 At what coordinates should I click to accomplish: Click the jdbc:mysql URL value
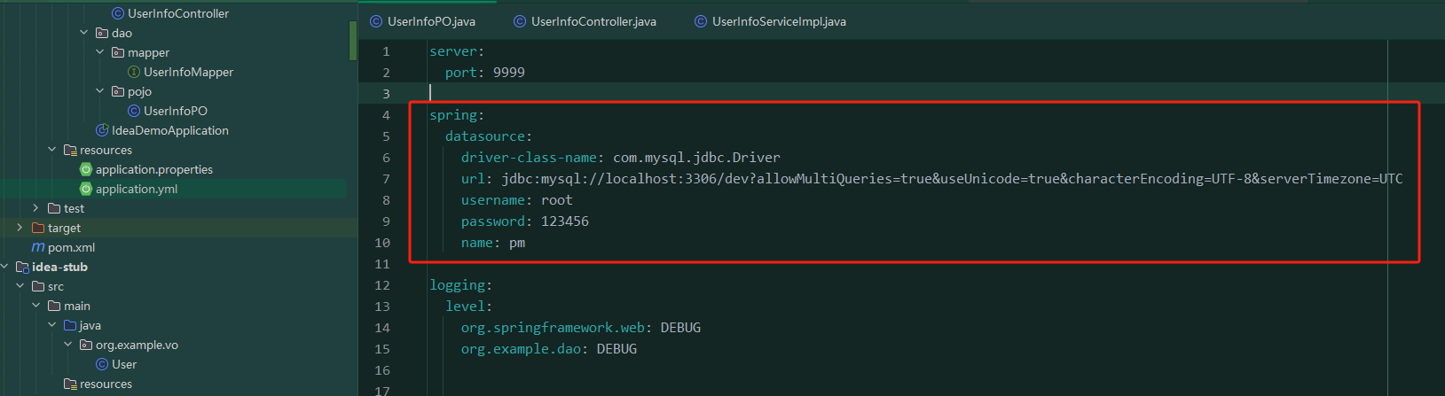click(x=952, y=179)
